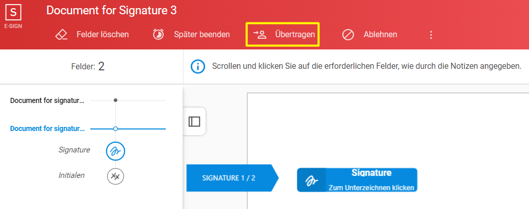Image resolution: width=529 pixels, height=209 pixels.
Task: Click the SIGNATURE 1 / 2 arrow marker
Action: pyautogui.click(x=233, y=178)
